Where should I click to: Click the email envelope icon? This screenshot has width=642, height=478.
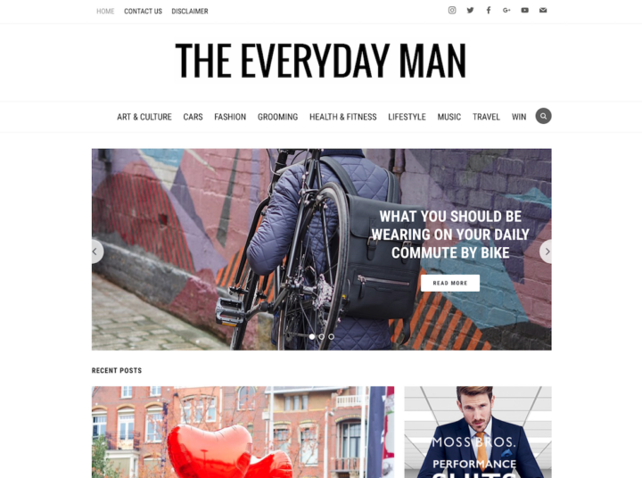click(543, 10)
